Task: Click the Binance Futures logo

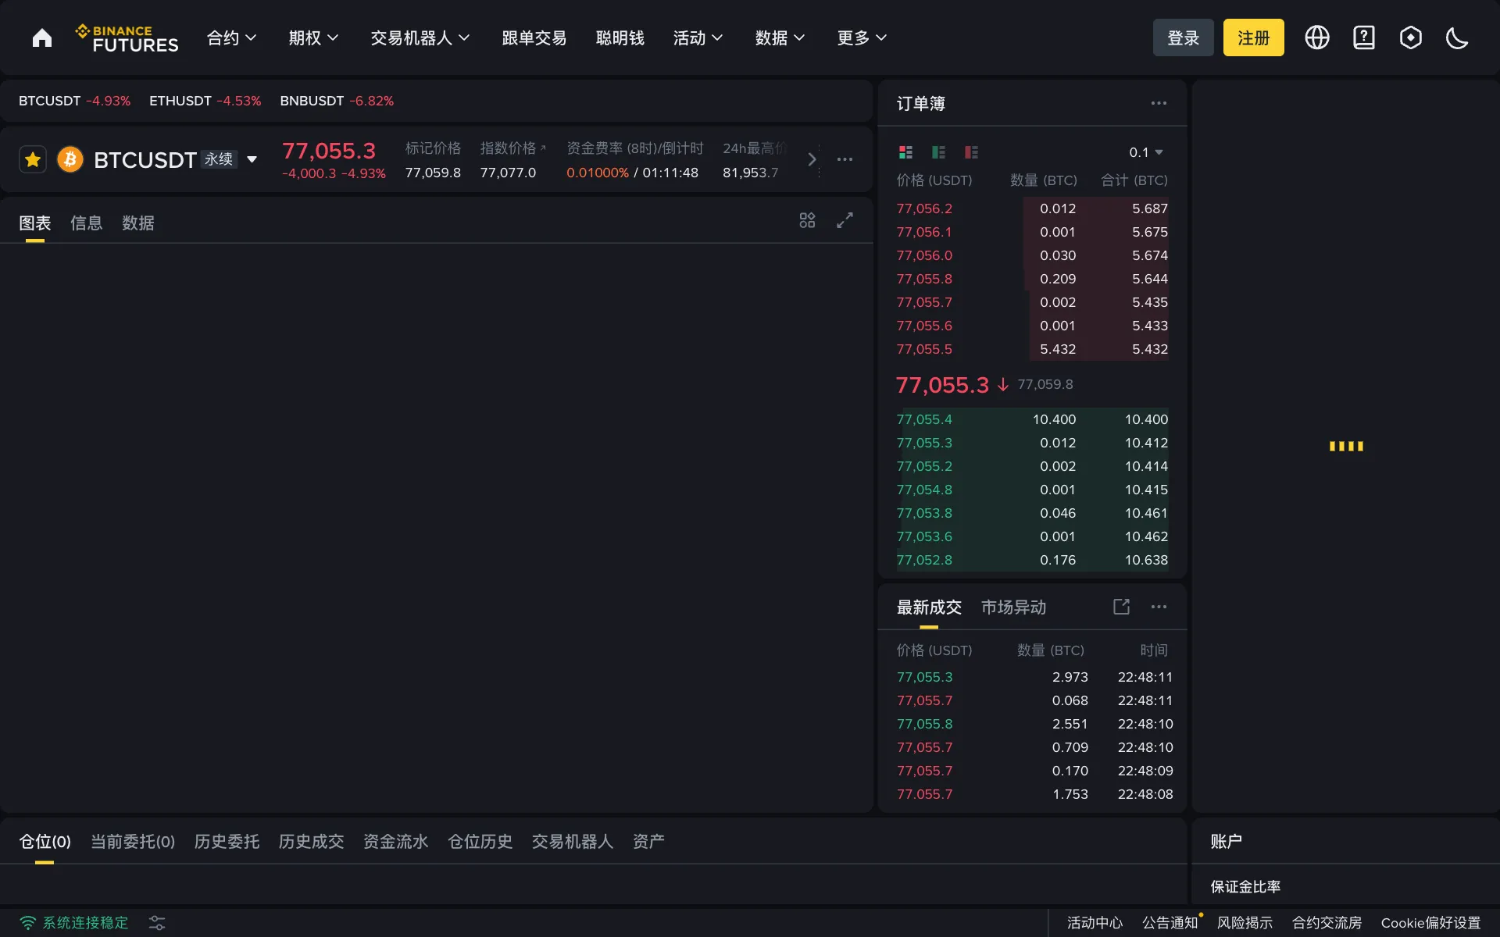Action: click(127, 38)
